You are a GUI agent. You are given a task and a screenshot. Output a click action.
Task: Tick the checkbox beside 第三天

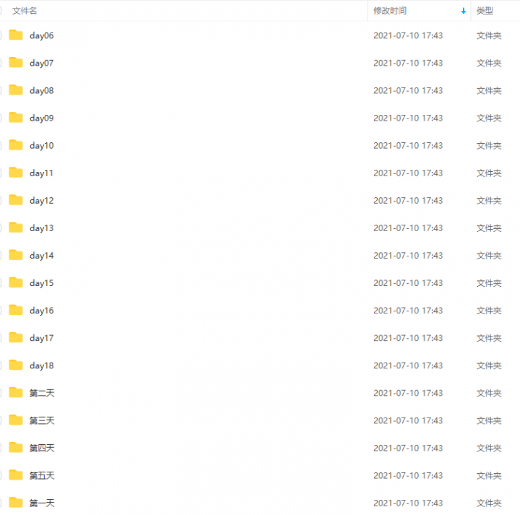click(0, 420)
